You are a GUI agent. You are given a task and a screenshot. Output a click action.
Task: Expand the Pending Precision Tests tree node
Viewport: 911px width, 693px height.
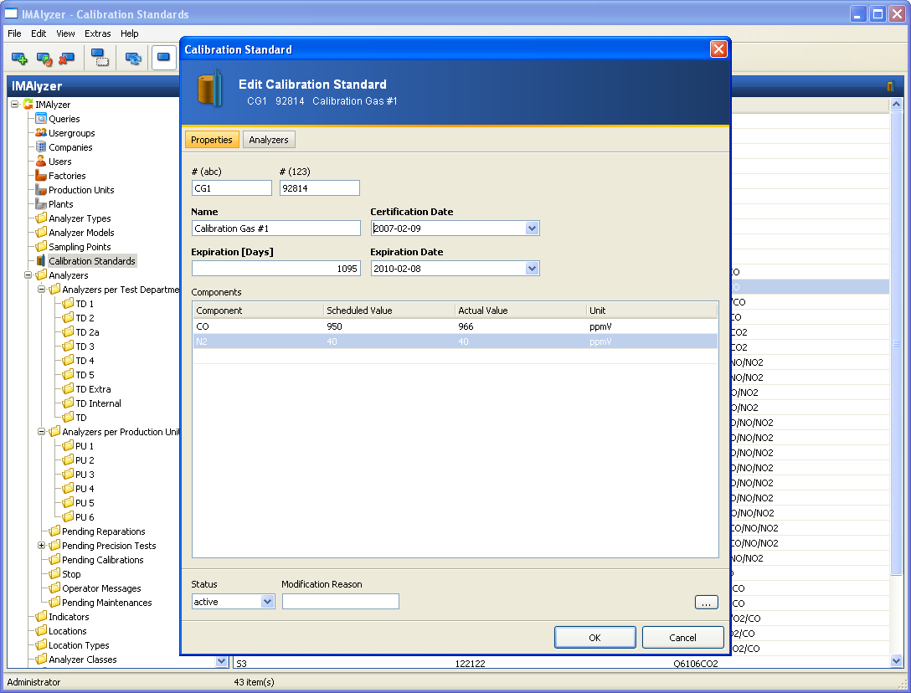click(42, 546)
